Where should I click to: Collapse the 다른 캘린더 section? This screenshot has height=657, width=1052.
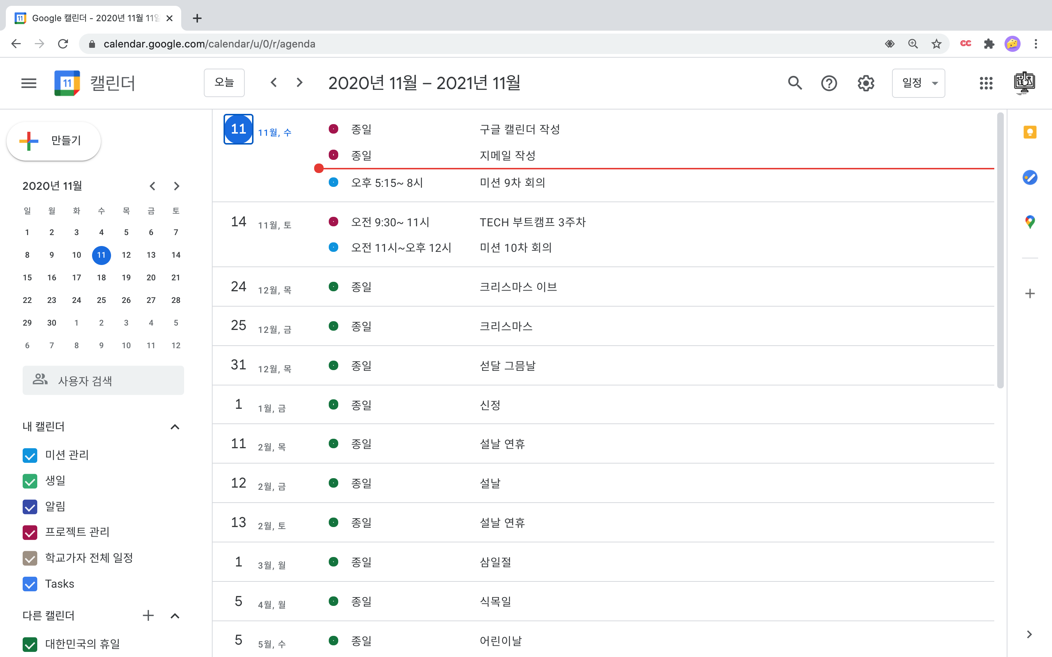pyautogui.click(x=175, y=616)
